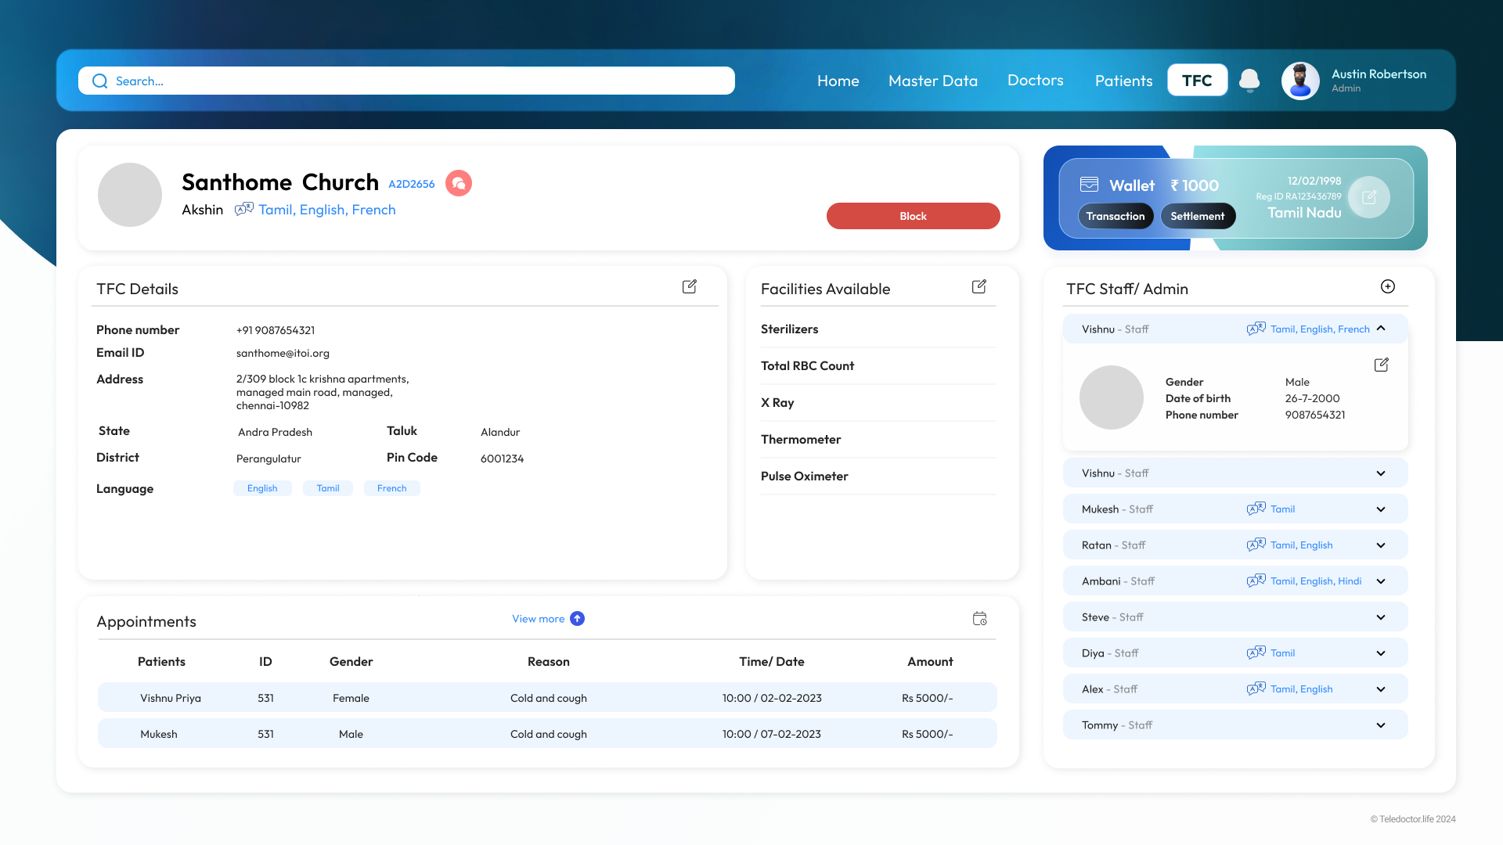The image size is (1503, 845).
Task: Click the red Block button
Action: point(913,216)
